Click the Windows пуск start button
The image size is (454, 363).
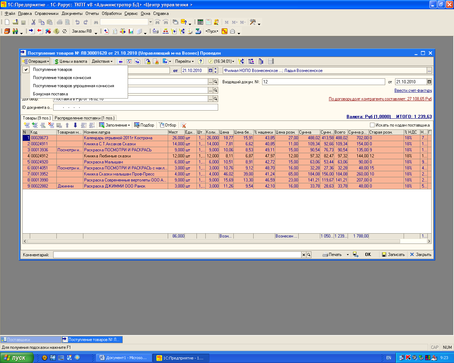tap(17, 358)
